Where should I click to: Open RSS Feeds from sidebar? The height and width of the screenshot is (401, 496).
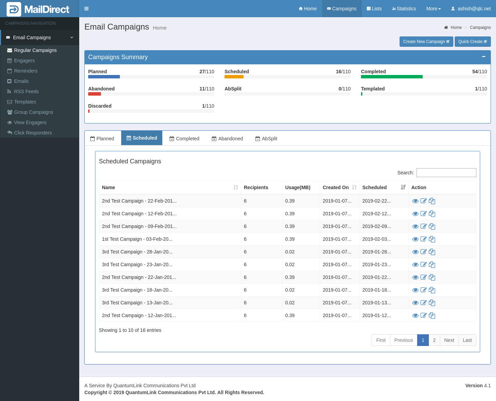26,91
